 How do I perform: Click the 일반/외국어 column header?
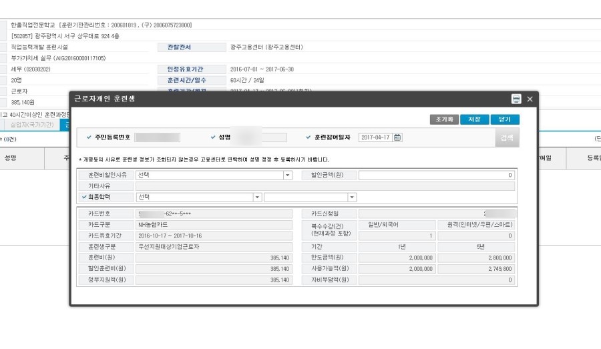[x=397, y=225]
